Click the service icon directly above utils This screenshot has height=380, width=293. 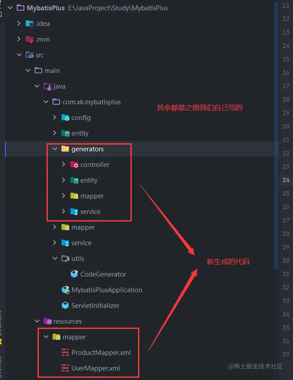(65, 243)
